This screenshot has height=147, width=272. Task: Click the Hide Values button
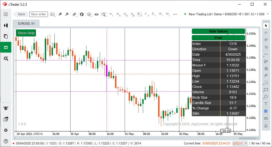coord(218,31)
